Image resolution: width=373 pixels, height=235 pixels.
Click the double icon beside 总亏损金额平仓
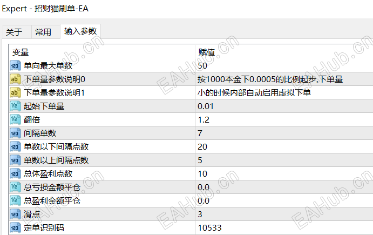click(15, 187)
